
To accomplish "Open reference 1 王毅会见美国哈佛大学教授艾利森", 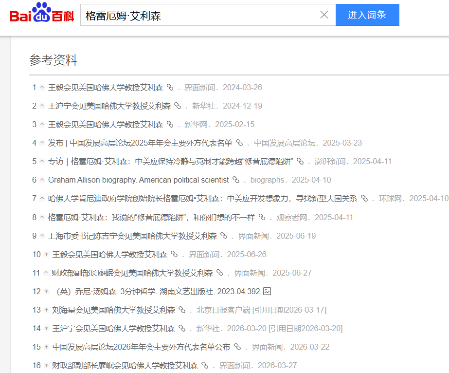I will coord(106,88).
